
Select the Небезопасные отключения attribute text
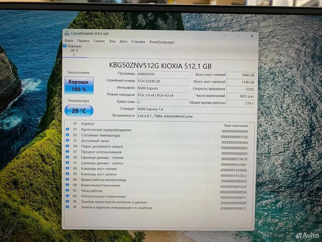tap(103, 196)
